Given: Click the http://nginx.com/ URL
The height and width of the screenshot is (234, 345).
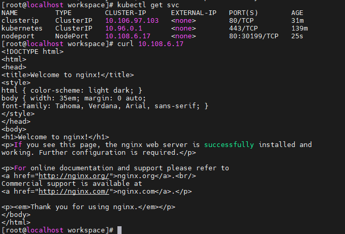Looking at the screenshot, I should tap(74, 192).
